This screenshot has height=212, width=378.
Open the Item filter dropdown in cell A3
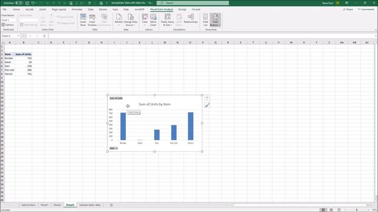13,54
